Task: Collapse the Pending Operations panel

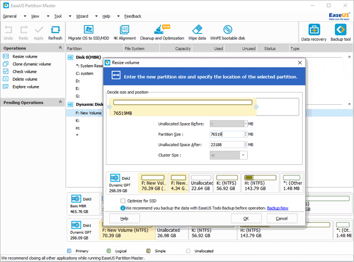Action: (60, 102)
